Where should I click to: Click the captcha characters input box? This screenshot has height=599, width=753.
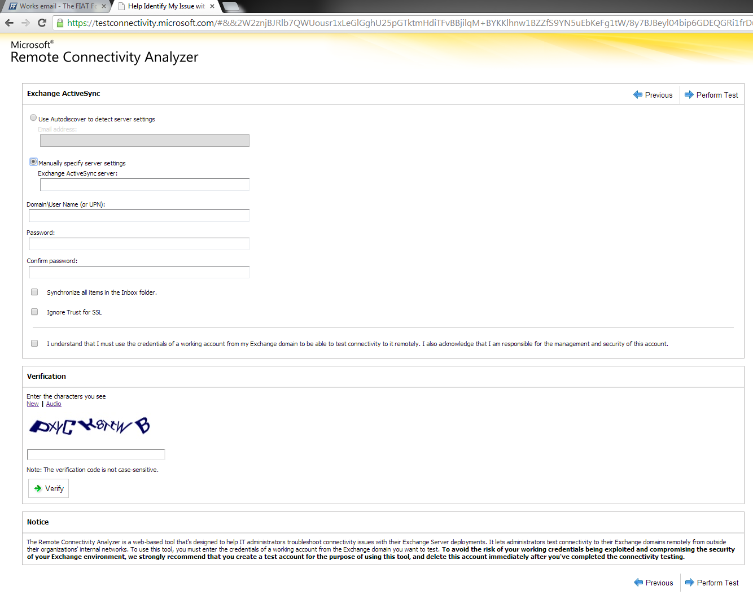(x=96, y=454)
